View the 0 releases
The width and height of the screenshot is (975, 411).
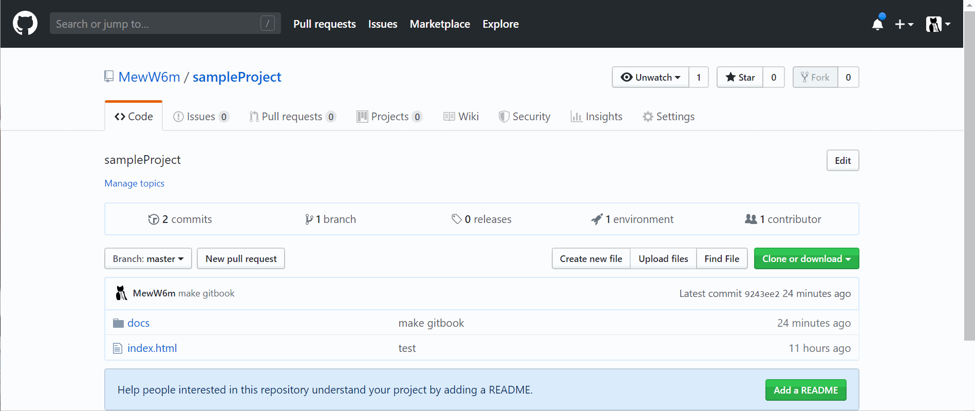pos(481,219)
